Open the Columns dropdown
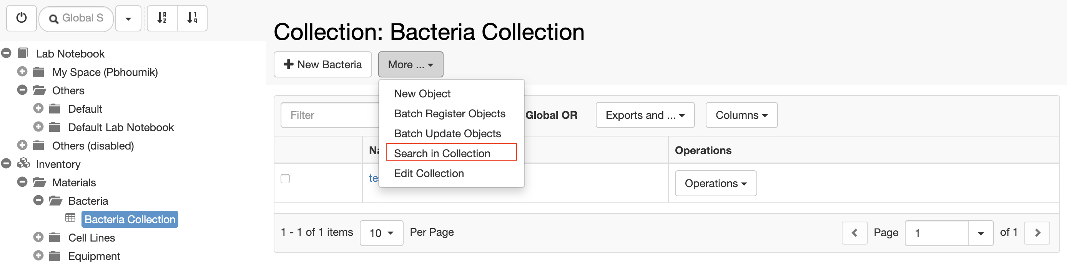The height and width of the screenshot is (263, 1067). (x=741, y=115)
